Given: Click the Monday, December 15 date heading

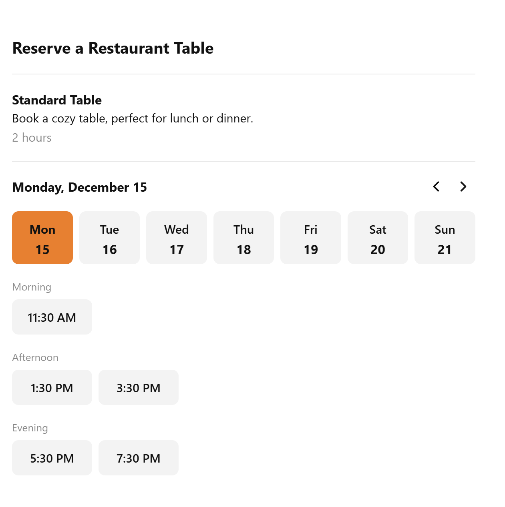Looking at the screenshot, I should coord(80,187).
